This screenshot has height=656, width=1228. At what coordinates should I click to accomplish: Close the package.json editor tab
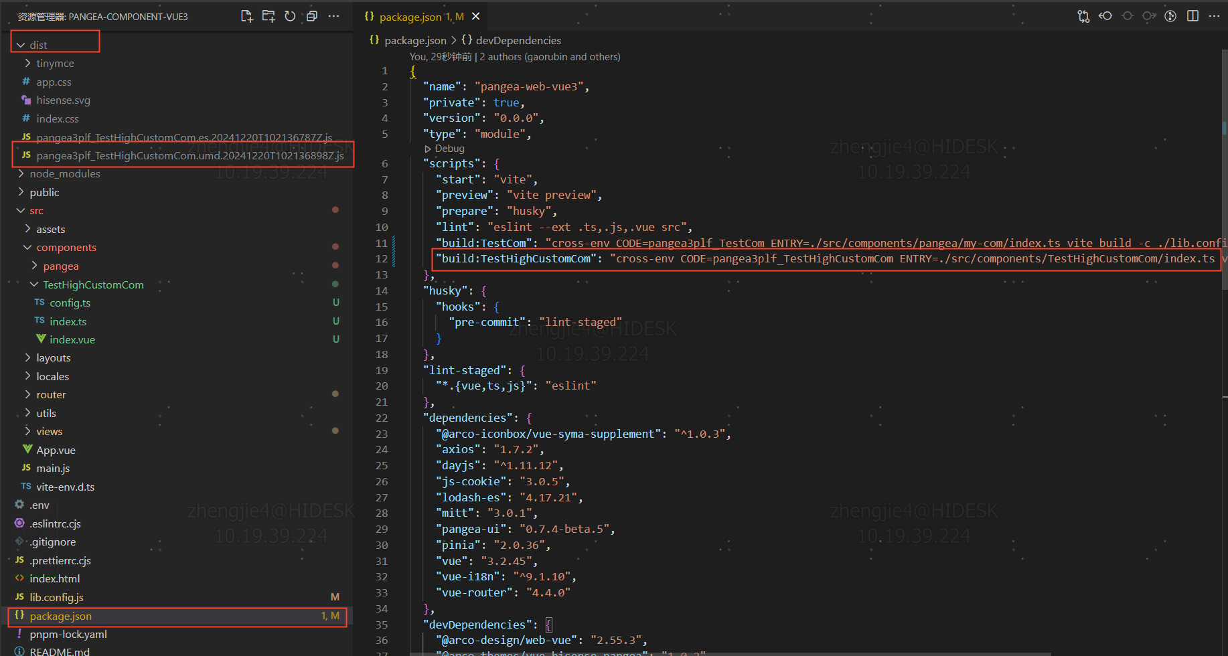click(475, 16)
